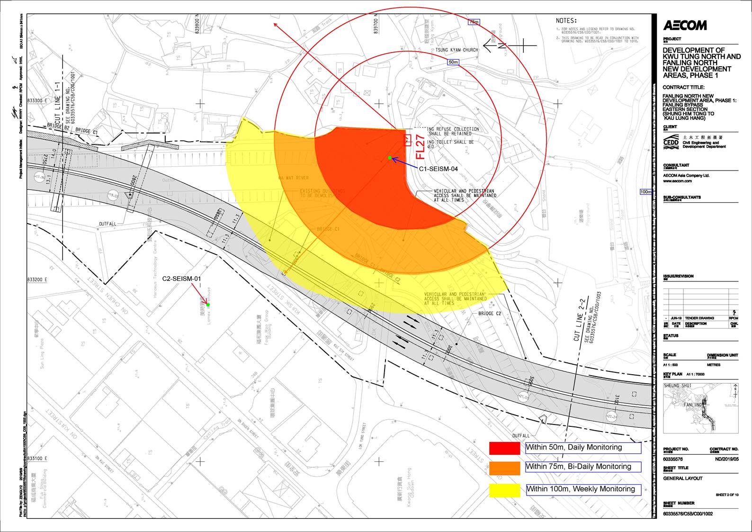Click the 'GENERAL LAYOUT' sheet title
The height and width of the screenshot is (532, 752).
tap(682, 478)
